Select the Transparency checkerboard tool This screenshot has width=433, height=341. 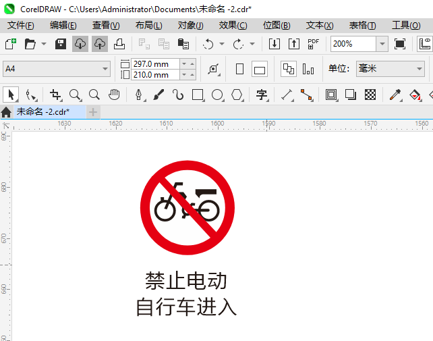(370, 95)
